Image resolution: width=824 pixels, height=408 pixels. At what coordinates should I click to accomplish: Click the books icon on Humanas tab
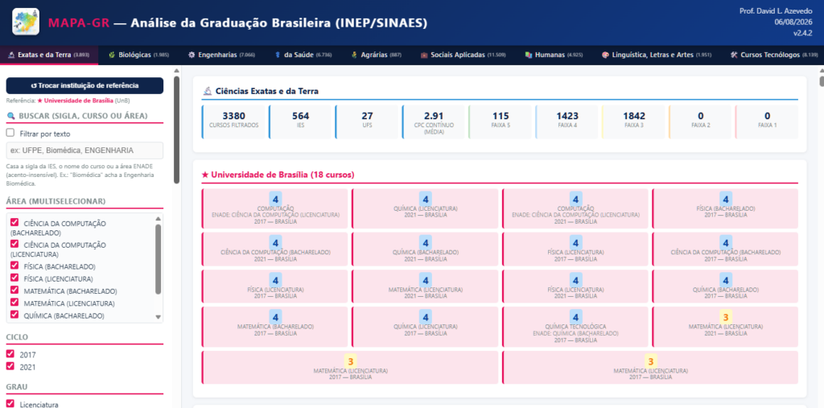528,55
